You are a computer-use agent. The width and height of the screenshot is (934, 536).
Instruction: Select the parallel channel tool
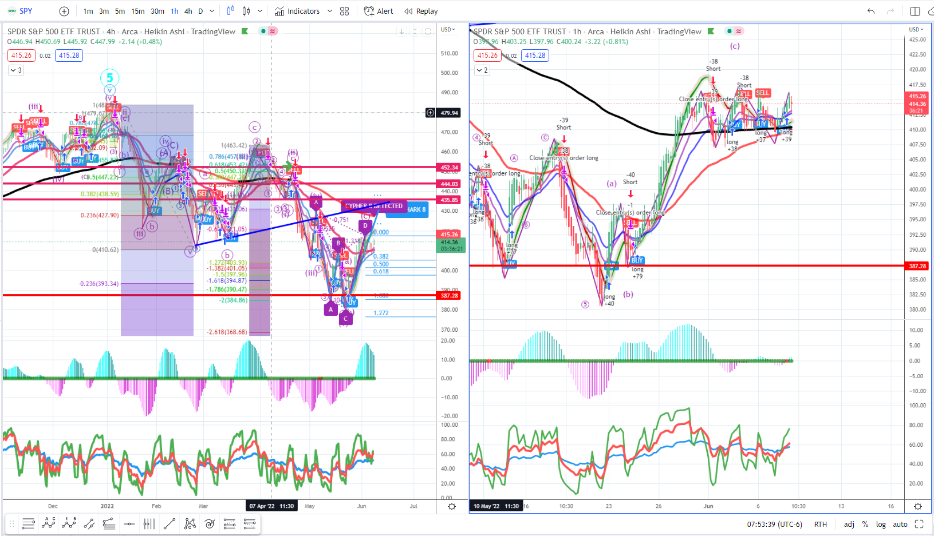pos(89,523)
